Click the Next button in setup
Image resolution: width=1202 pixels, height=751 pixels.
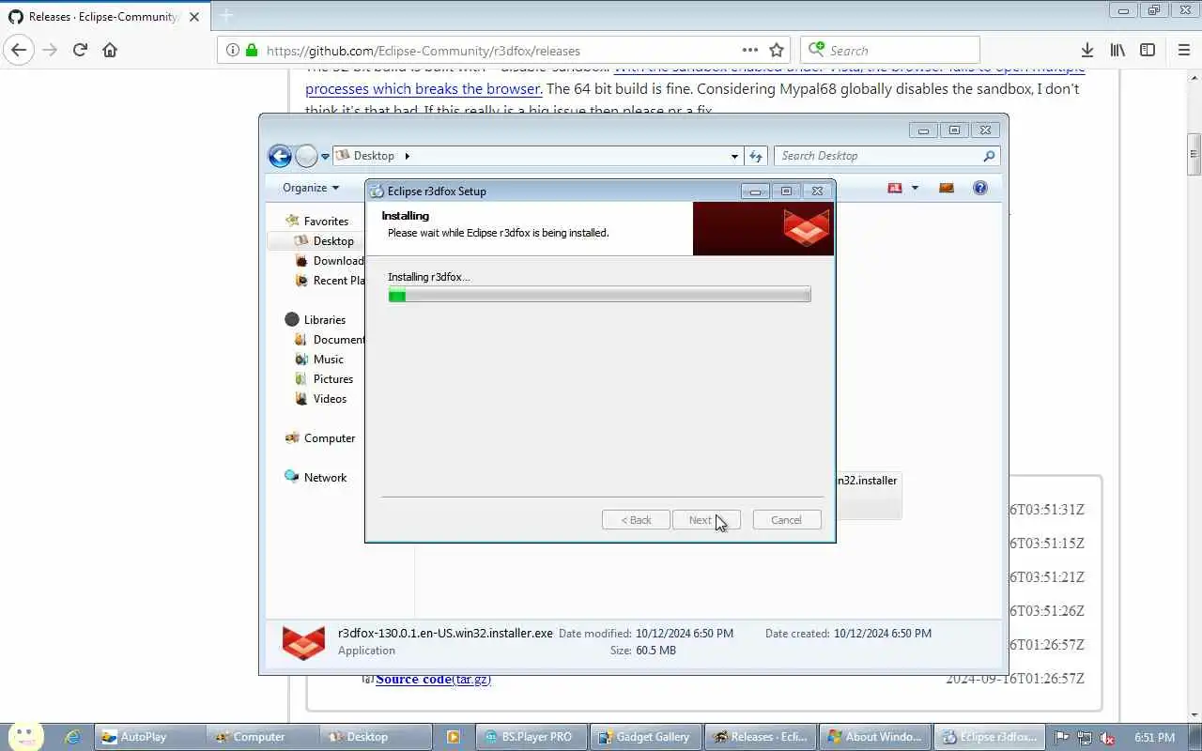(x=706, y=520)
